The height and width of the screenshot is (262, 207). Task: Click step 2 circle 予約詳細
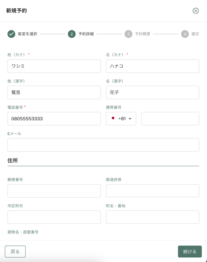tap(72, 34)
